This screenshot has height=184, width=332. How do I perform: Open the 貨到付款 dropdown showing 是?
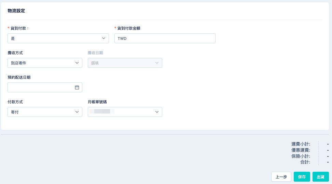(58, 39)
